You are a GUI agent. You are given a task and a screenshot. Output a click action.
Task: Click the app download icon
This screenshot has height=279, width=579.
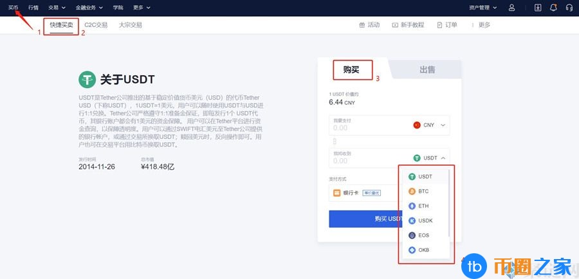tap(538, 8)
